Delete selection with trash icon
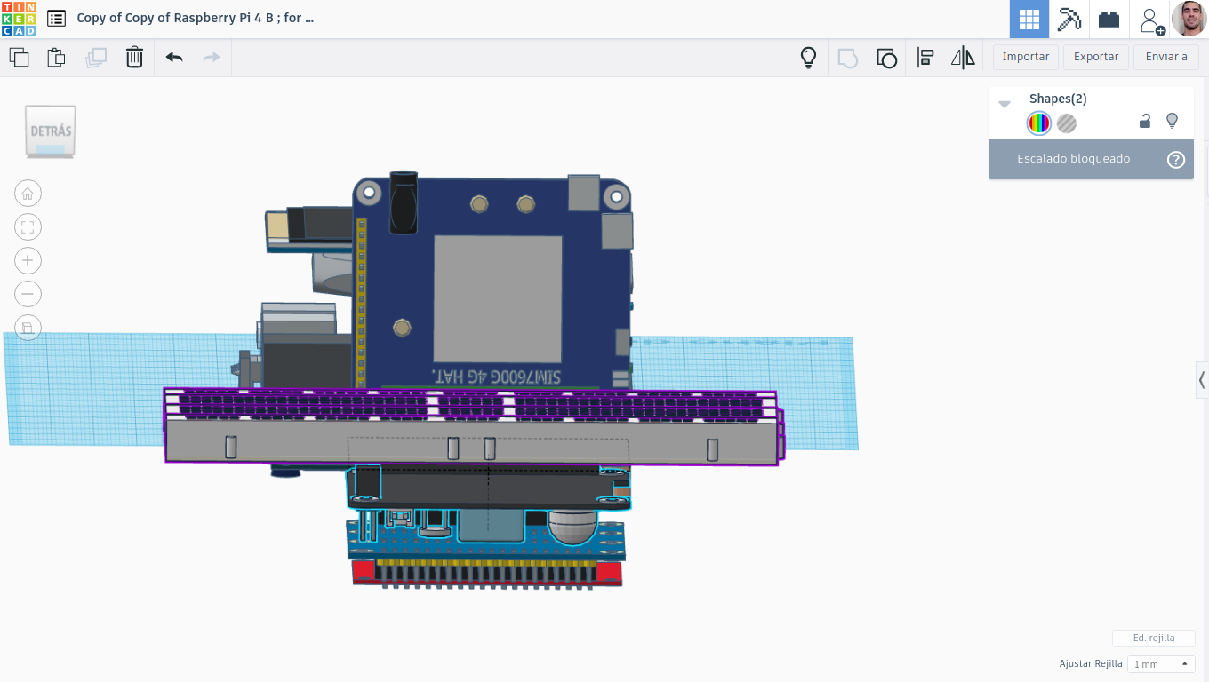 point(134,58)
